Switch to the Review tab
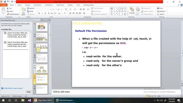This screenshot has height=103, width=183. pos(70,5)
